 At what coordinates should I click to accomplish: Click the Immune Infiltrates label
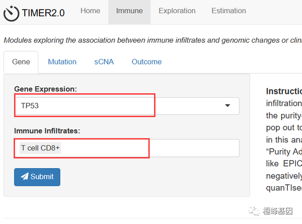(47, 130)
